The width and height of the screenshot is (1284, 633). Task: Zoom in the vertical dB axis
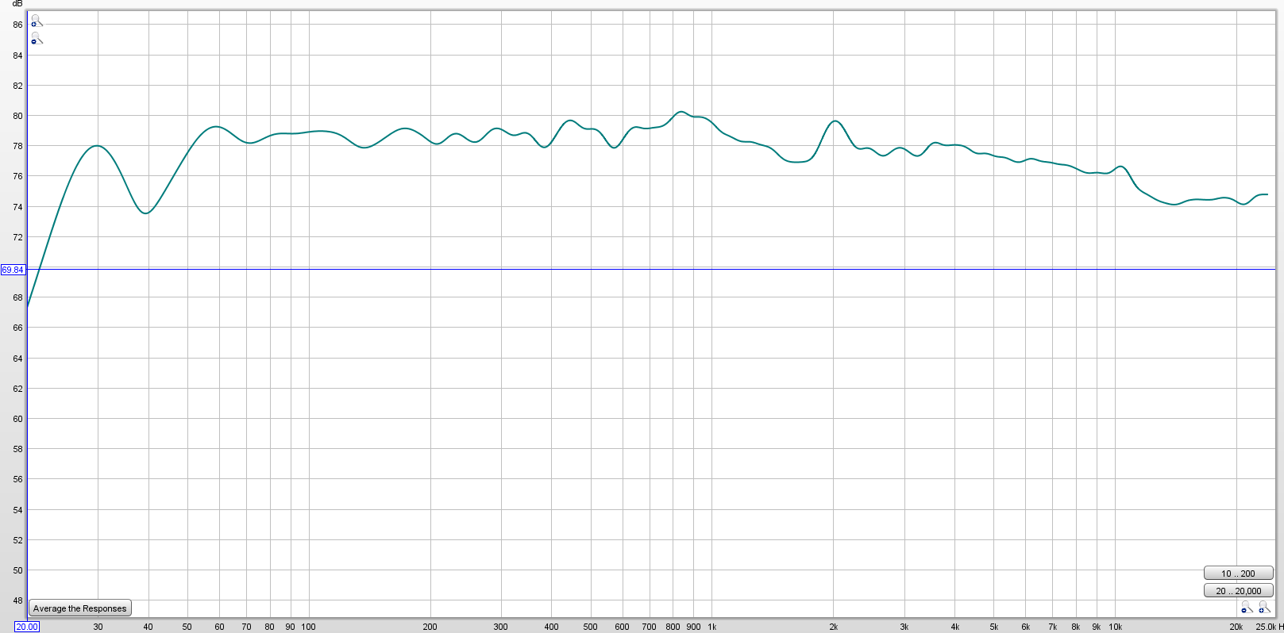pyautogui.click(x=37, y=21)
